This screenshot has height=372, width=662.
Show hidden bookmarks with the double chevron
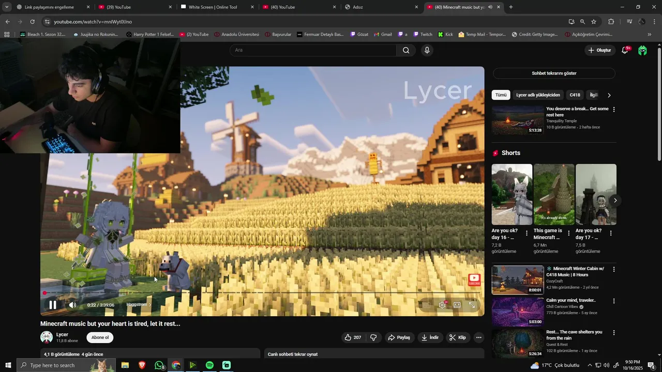(x=650, y=35)
